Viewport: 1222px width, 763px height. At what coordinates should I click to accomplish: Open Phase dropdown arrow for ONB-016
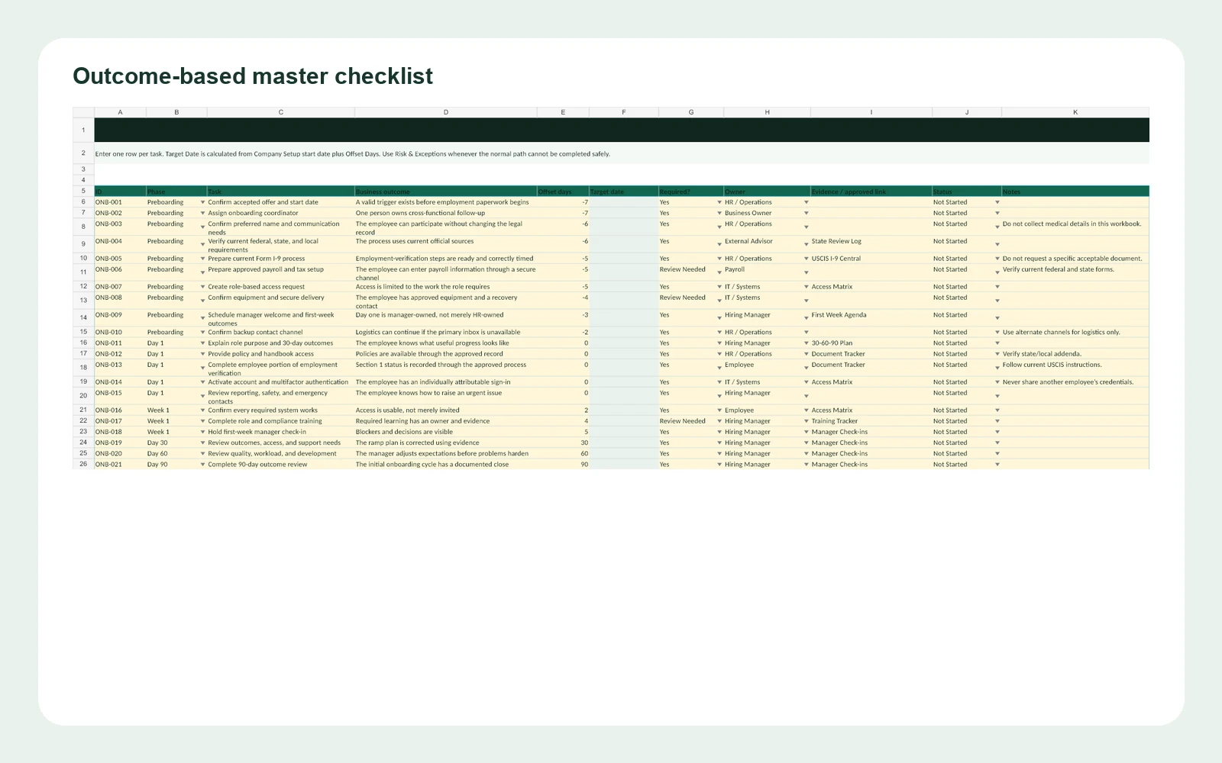(202, 410)
